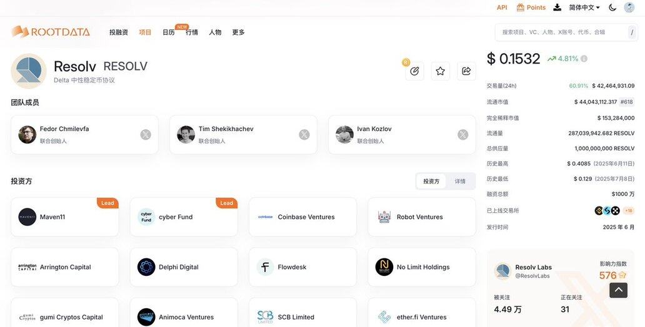This screenshot has height=327, width=645.
Task: Open the Arrington Capital investor card
Action: pos(65,267)
